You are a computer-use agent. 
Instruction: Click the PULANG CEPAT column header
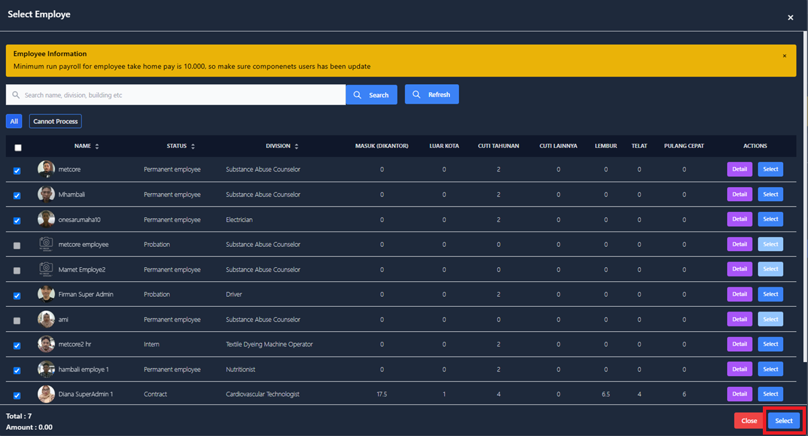(684, 146)
